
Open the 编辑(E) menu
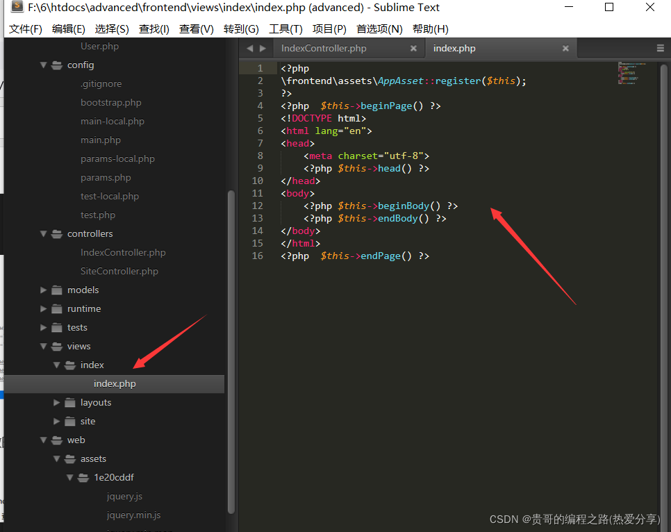tap(69, 29)
